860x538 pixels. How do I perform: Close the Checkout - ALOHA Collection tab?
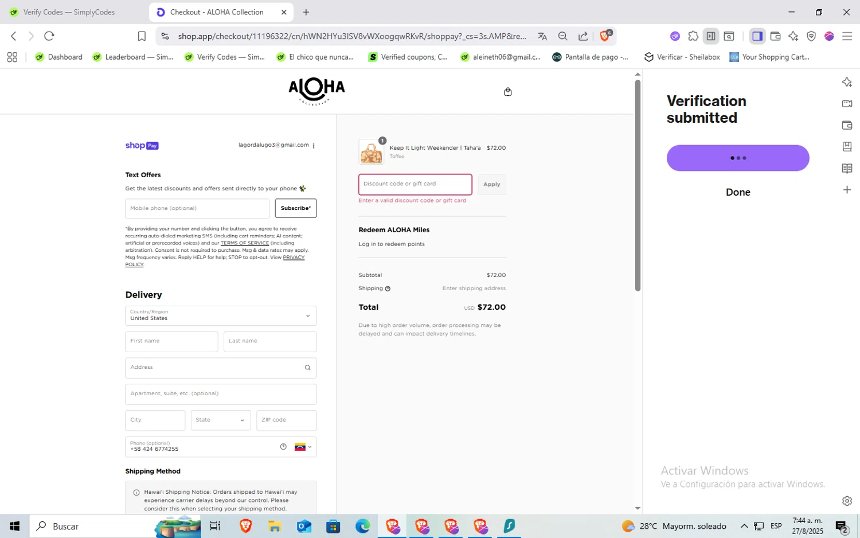tap(284, 12)
